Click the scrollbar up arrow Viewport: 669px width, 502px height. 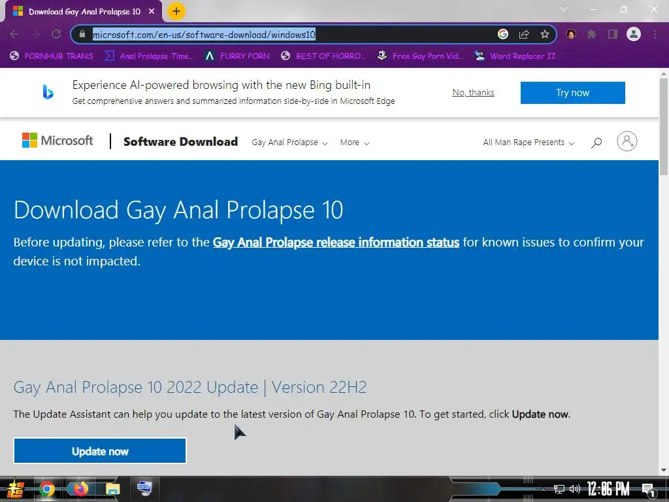(x=664, y=73)
